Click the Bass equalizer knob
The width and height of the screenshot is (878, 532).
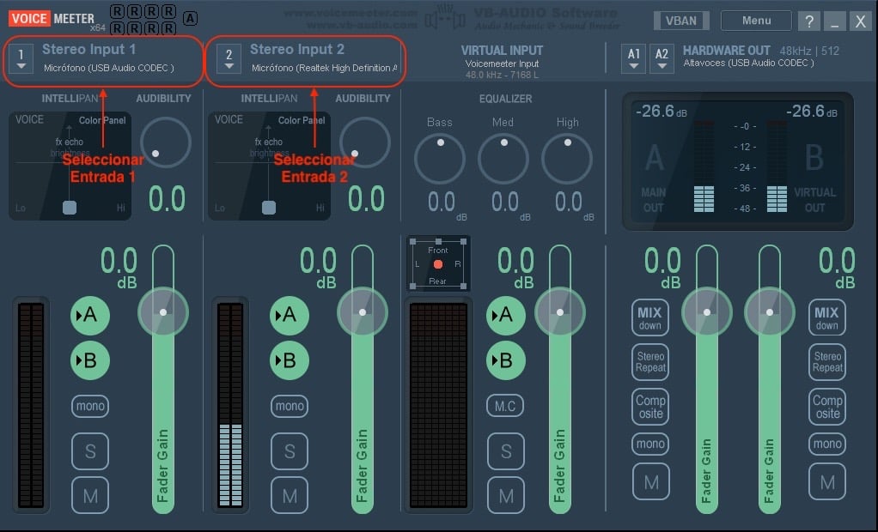pos(440,159)
